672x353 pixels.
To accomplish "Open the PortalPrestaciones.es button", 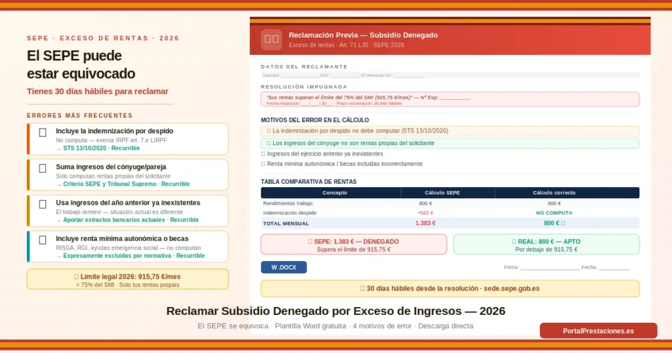I will click(x=598, y=331).
